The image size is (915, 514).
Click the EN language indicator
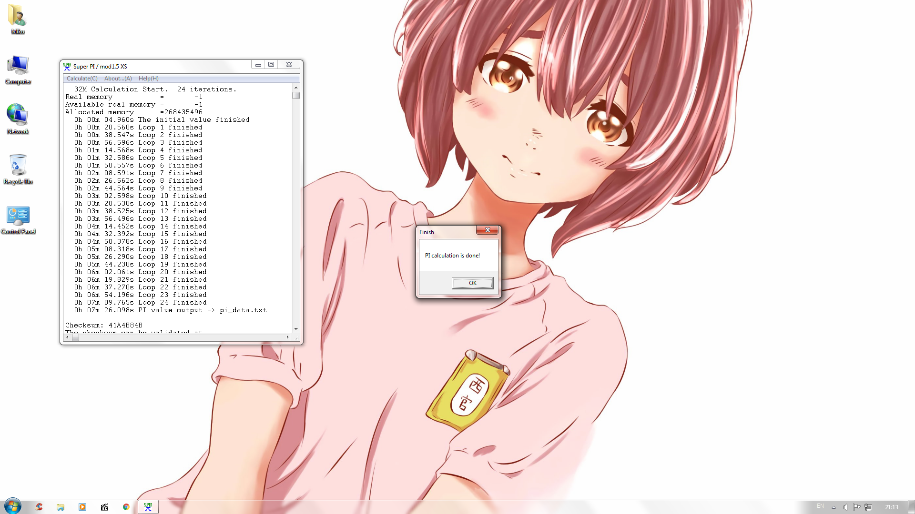click(x=820, y=506)
